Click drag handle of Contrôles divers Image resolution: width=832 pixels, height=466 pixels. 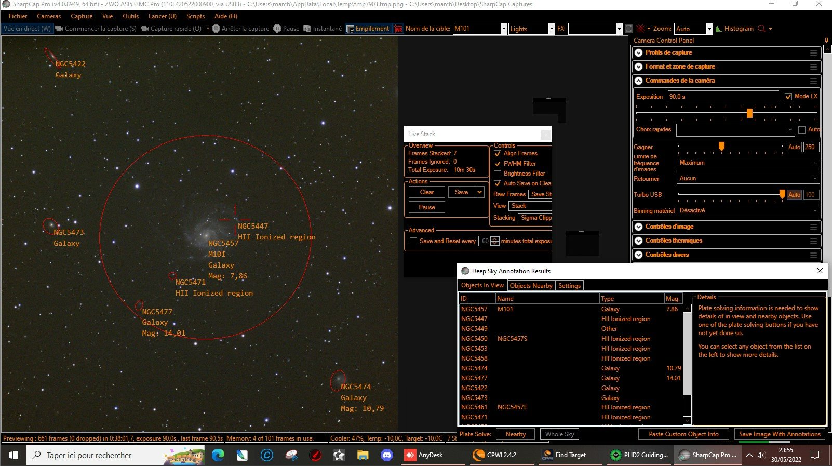pos(813,255)
